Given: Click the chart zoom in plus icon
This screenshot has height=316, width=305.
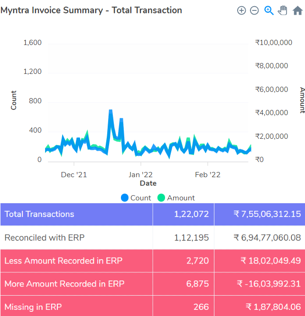Looking at the screenshot, I should (241, 10).
